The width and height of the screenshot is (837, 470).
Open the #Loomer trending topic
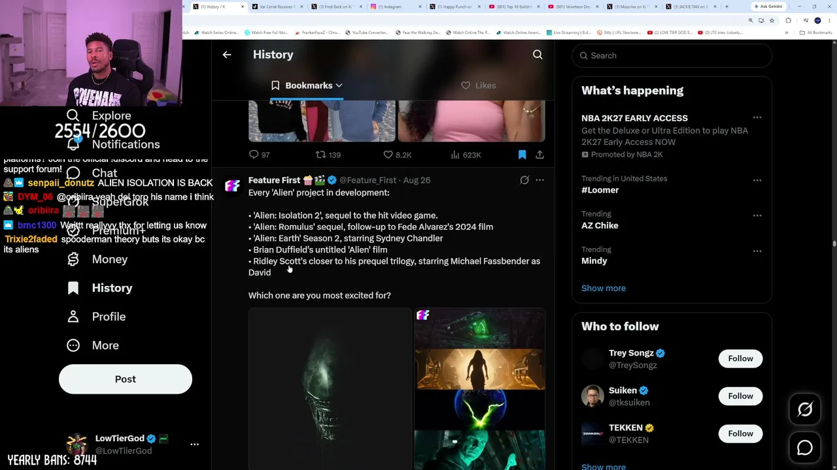(600, 190)
